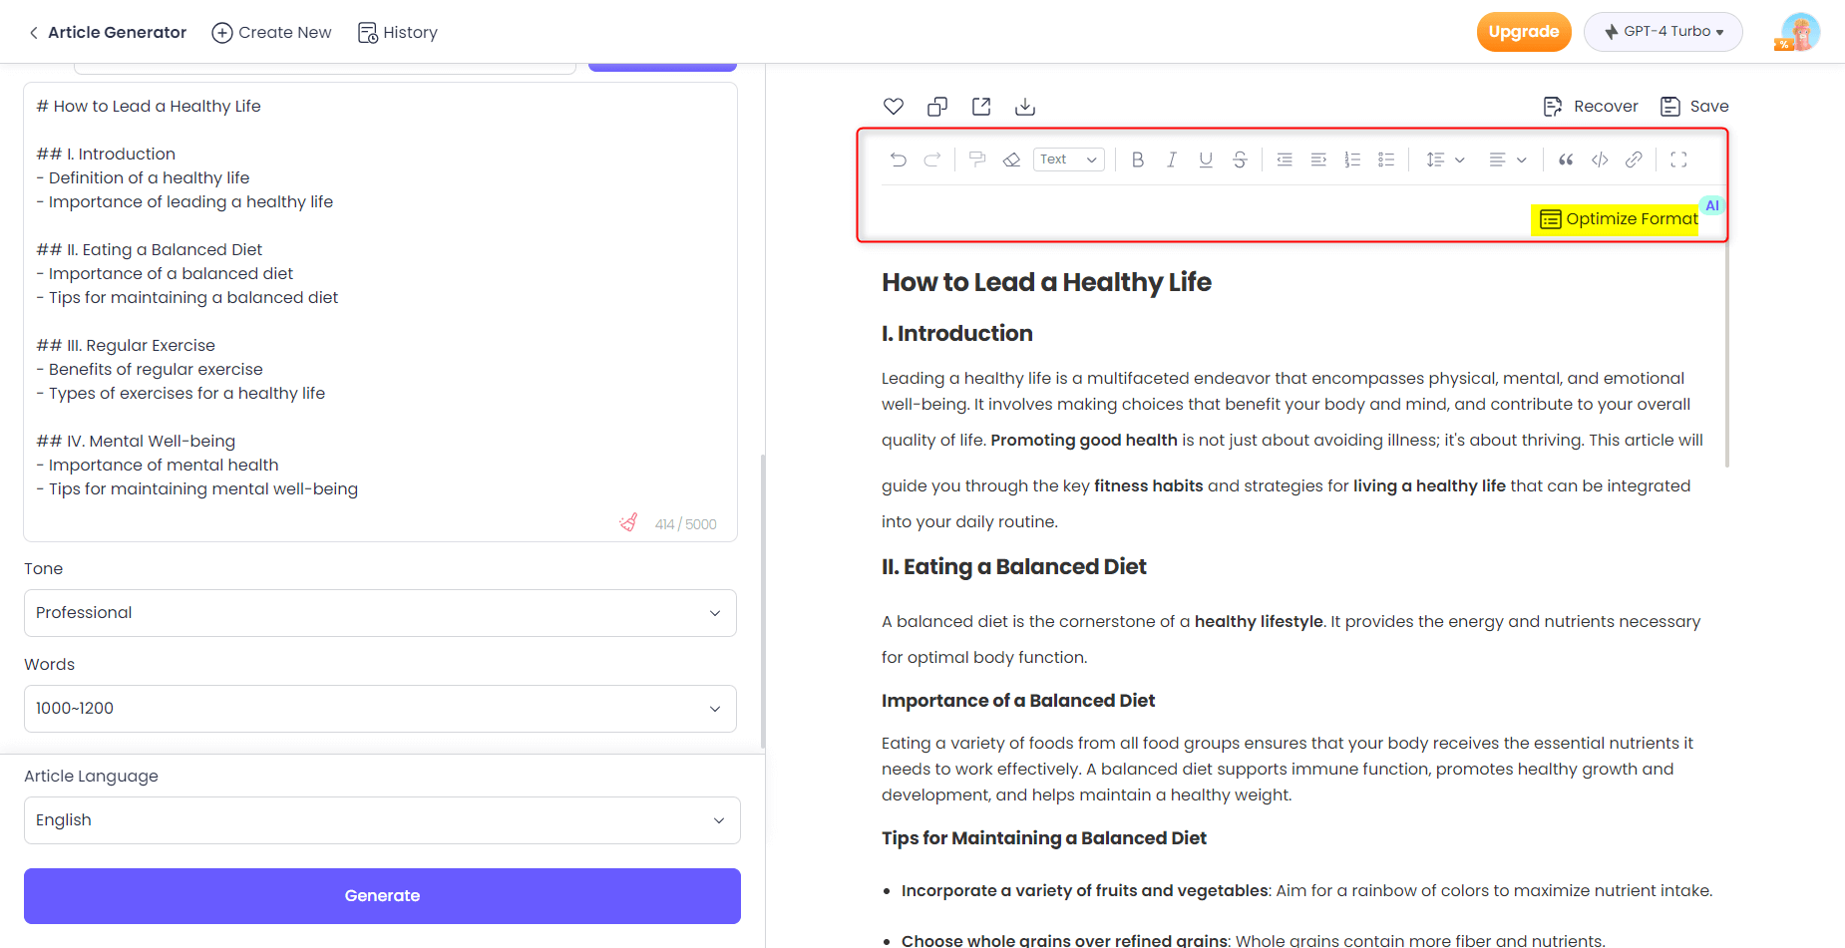The image size is (1845, 948).
Task: Open the Article Language dropdown showing English
Action: tap(382, 820)
